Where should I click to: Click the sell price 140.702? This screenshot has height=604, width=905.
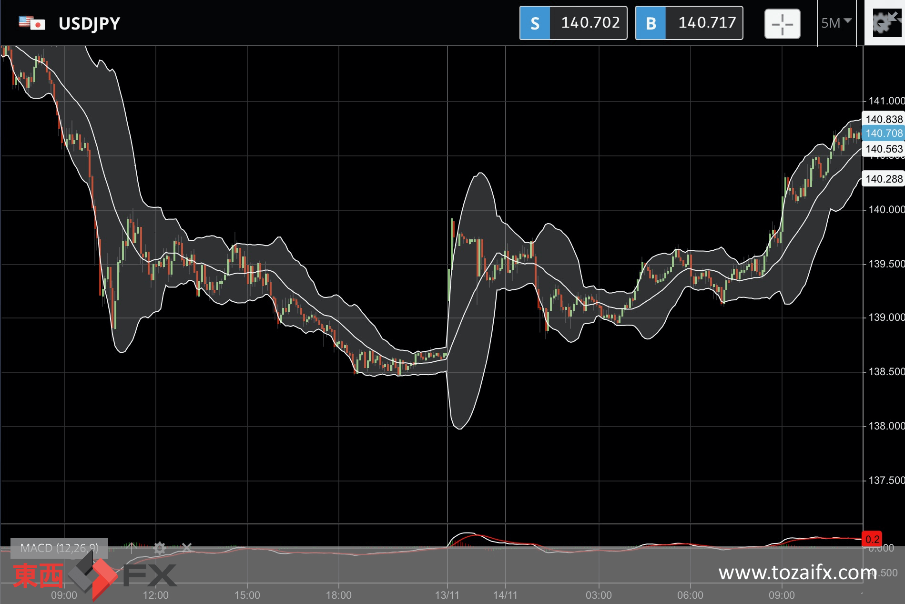(590, 23)
